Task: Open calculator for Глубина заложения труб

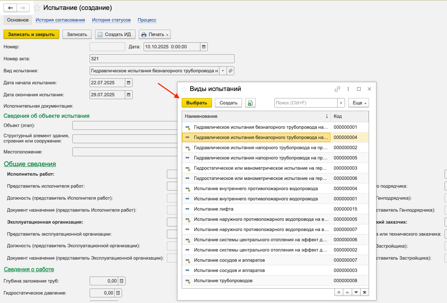Action: point(122,281)
